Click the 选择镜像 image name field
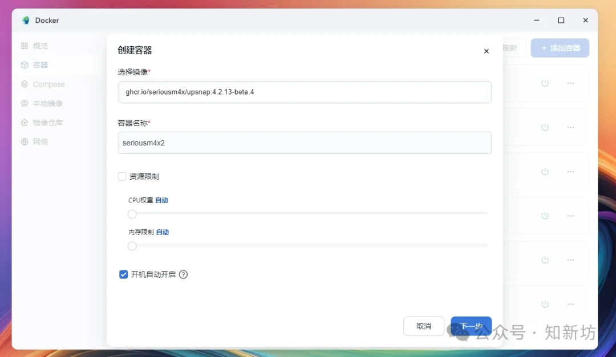 pyautogui.click(x=305, y=92)
